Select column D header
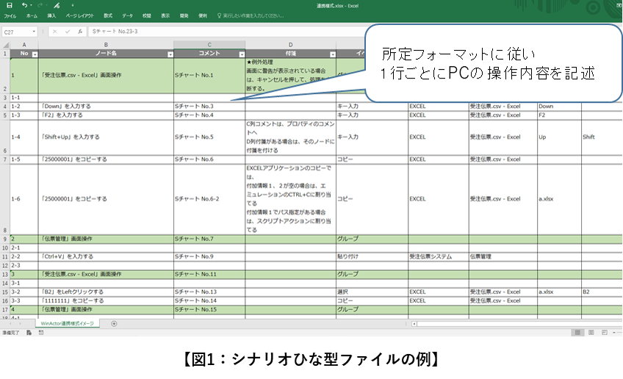 coord(290,45)
